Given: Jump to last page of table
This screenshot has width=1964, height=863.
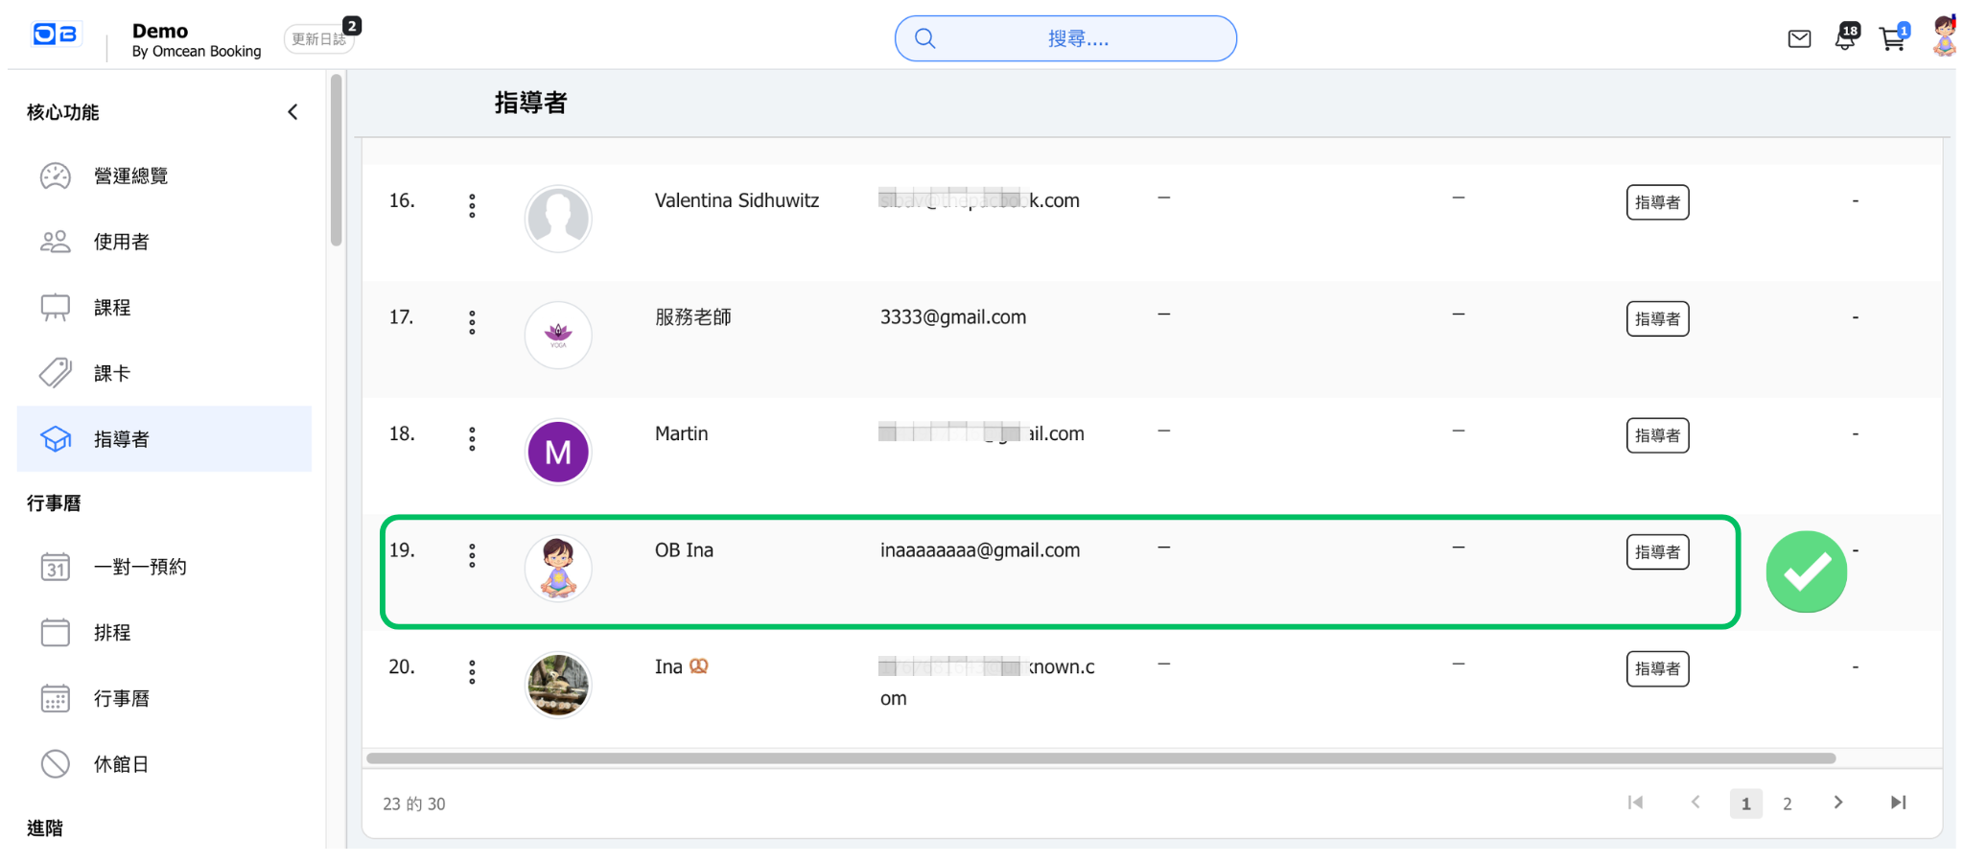Looking at the screenshot, I should tap(1898, 803).
